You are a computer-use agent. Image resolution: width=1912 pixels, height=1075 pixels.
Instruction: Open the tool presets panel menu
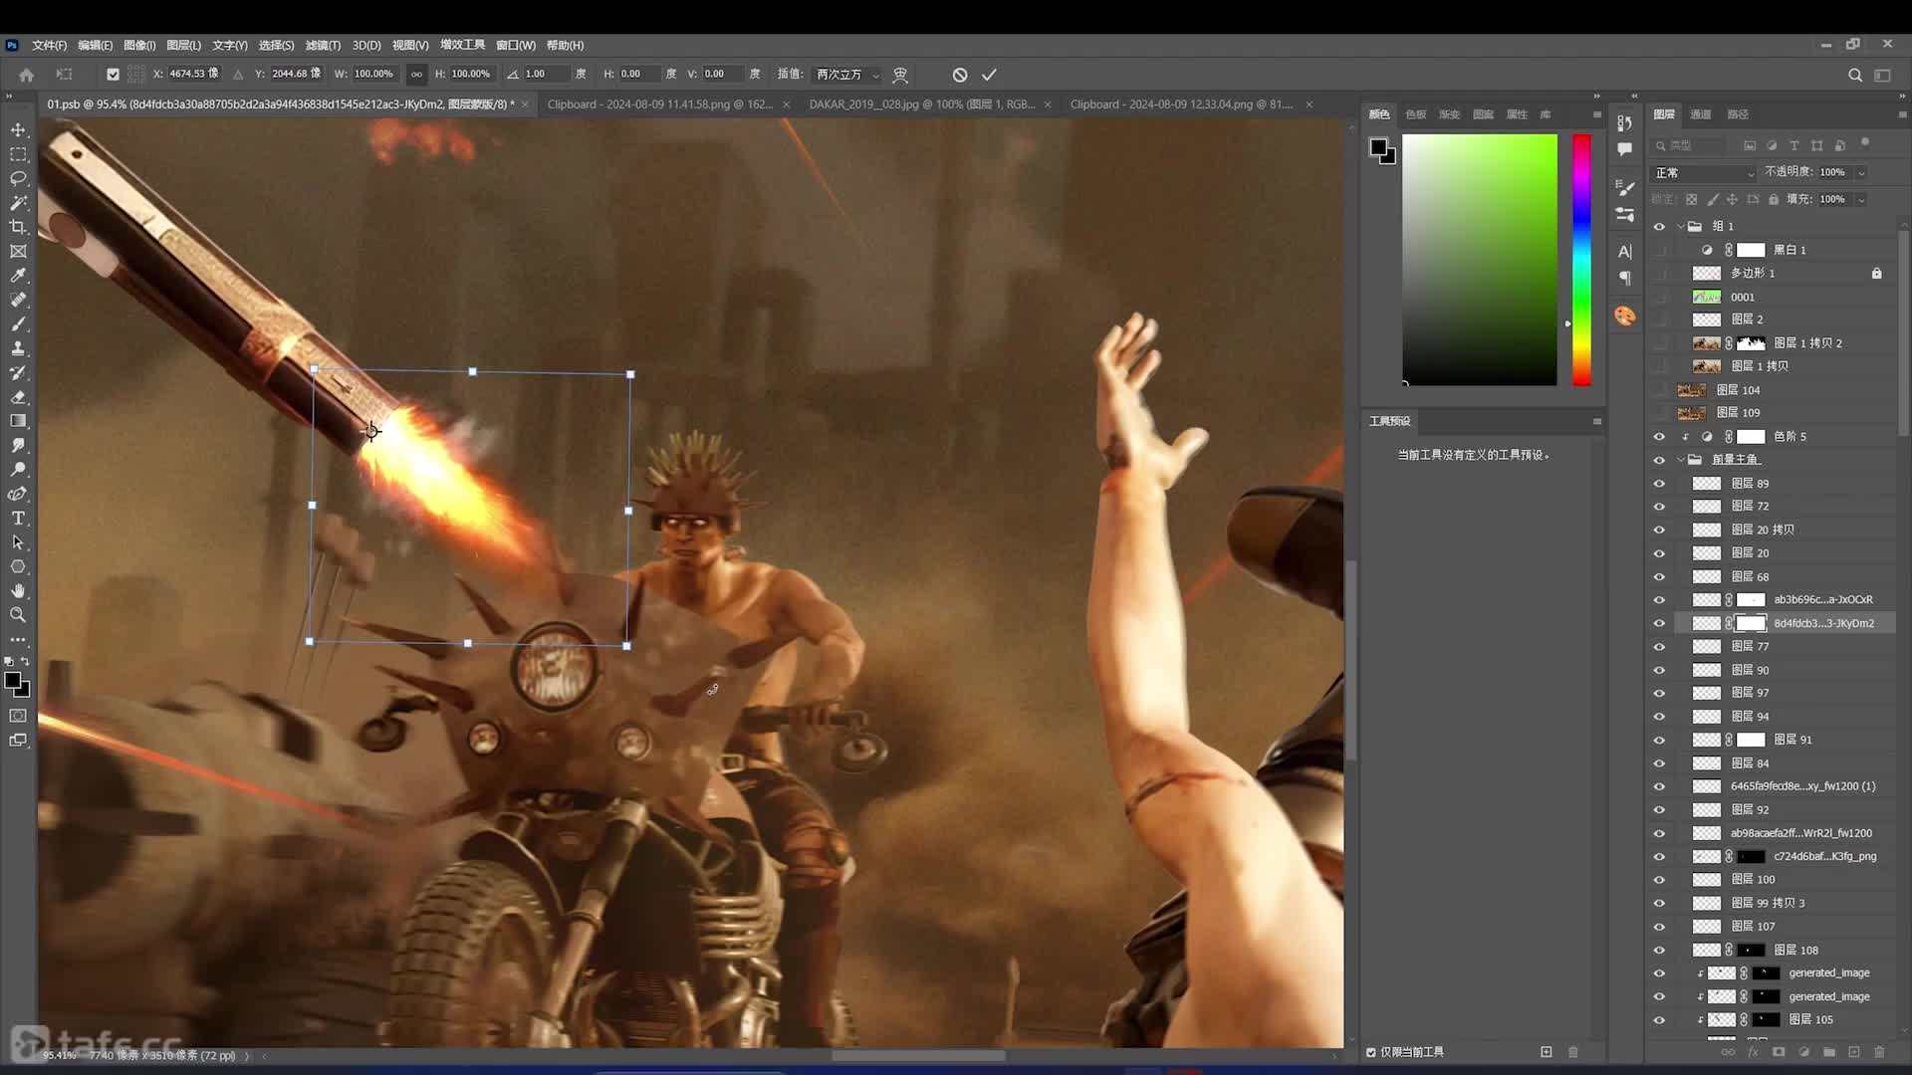[x=1597, y=421]
